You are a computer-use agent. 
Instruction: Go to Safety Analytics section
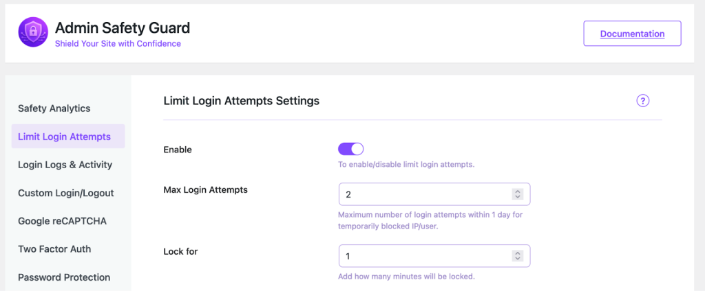(x=54, y=108)
